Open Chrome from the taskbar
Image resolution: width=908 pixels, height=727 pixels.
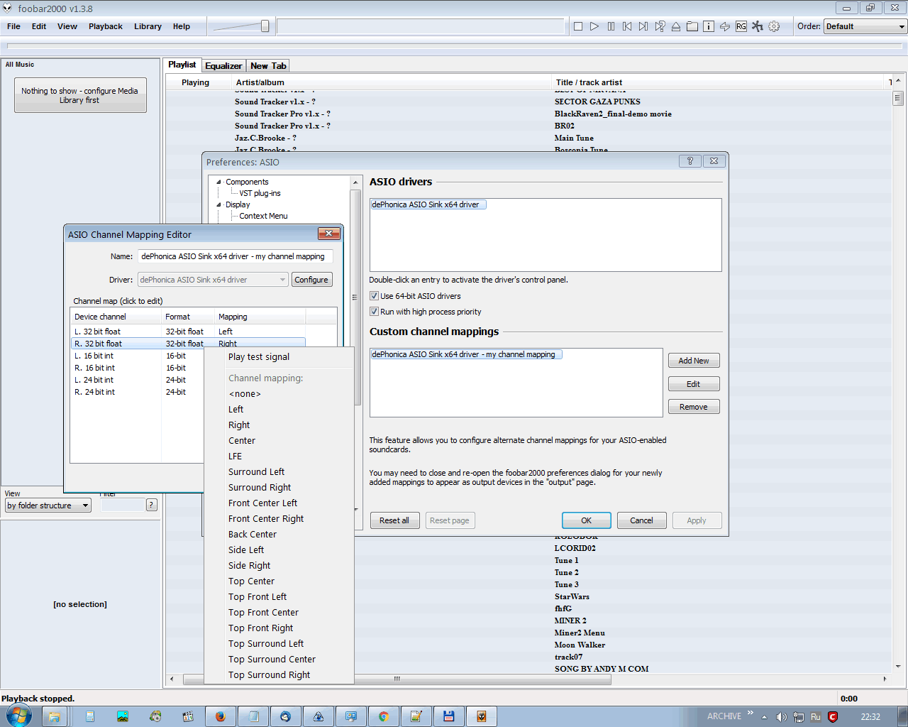pos(383,716)
